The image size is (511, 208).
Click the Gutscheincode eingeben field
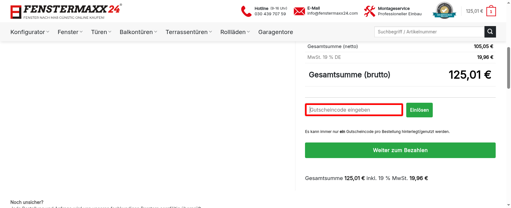coord(354,110)
